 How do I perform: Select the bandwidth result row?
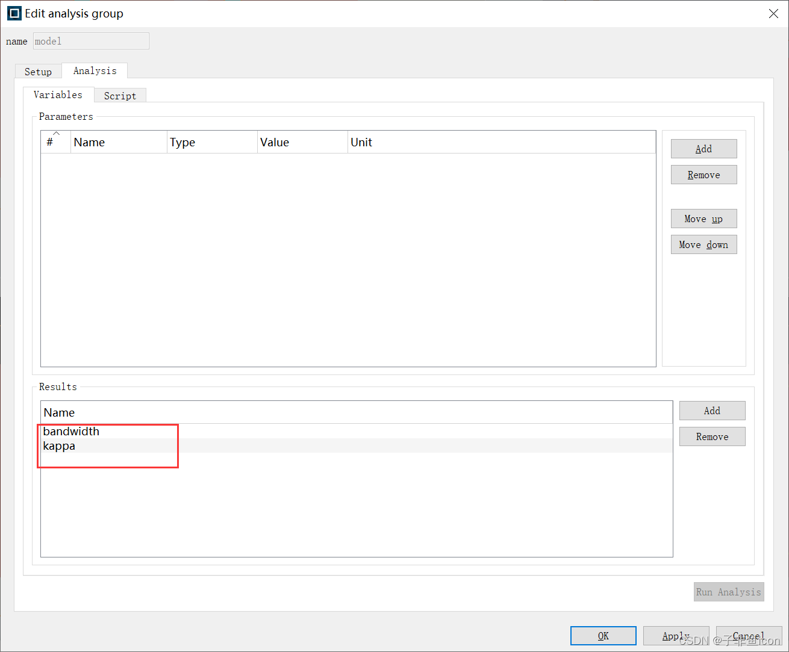pos(357,431)
